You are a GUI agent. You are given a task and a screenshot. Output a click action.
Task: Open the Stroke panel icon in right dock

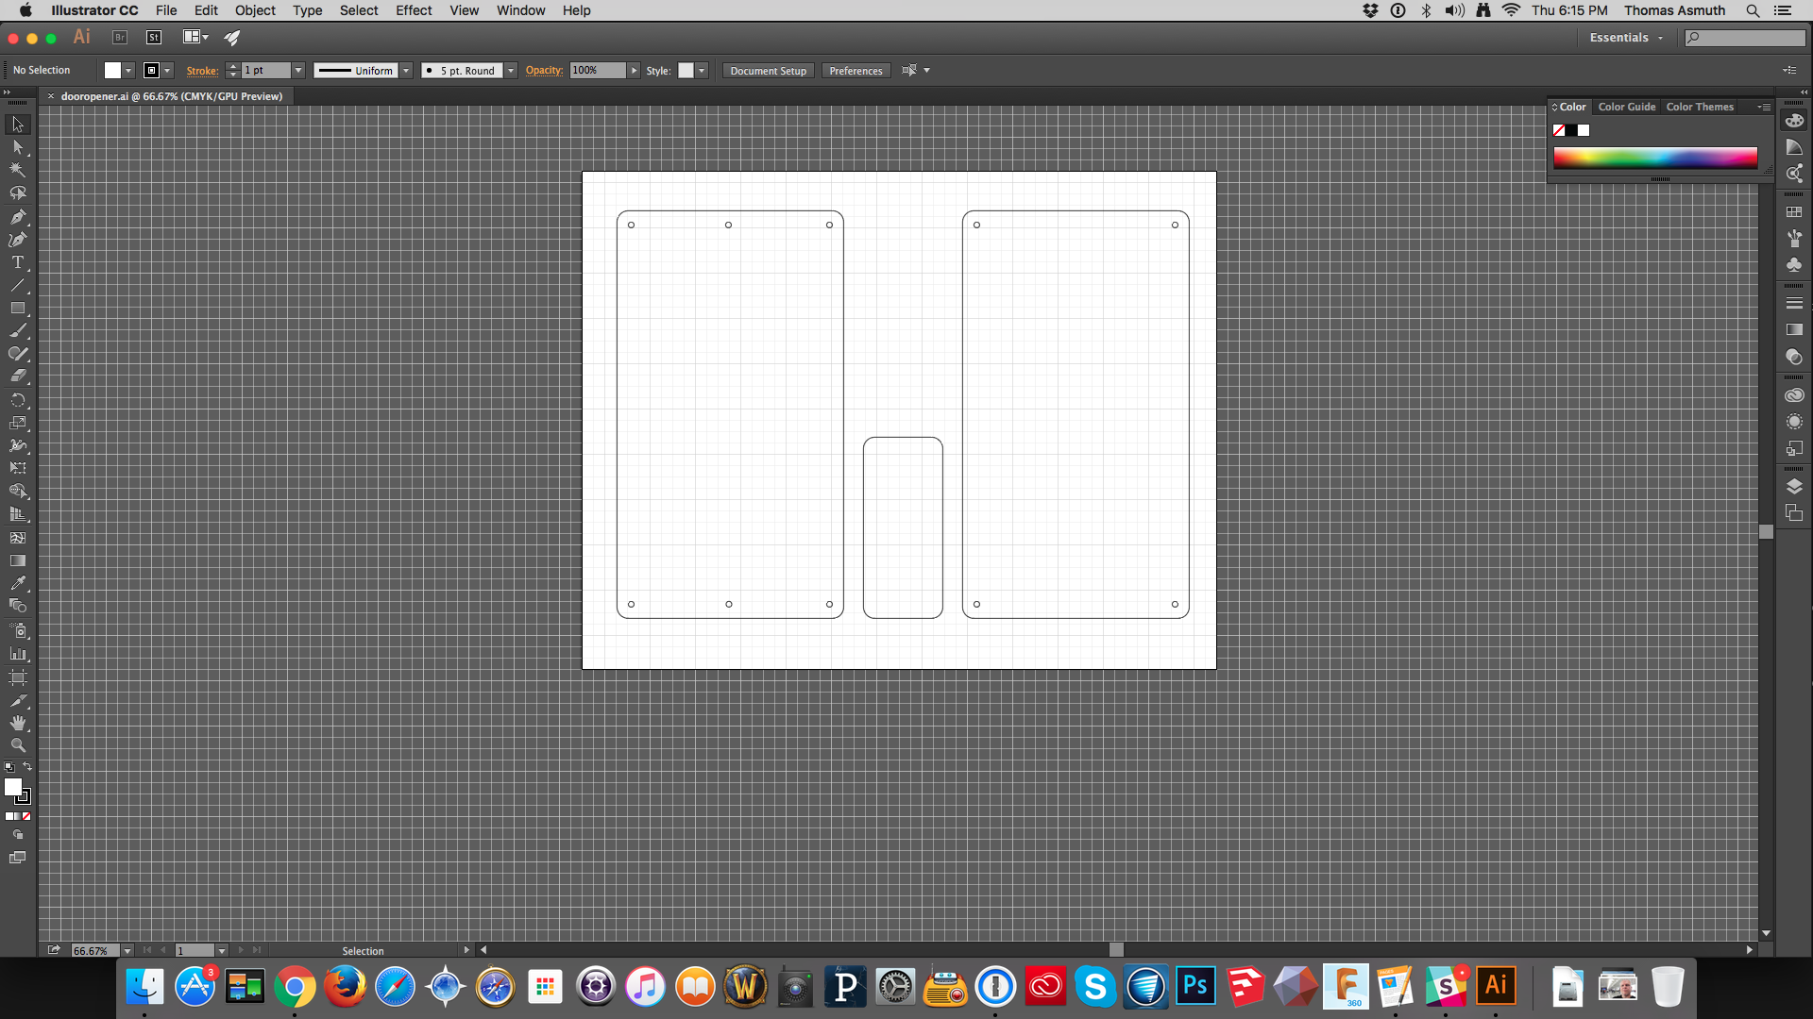click(1794, 303)
